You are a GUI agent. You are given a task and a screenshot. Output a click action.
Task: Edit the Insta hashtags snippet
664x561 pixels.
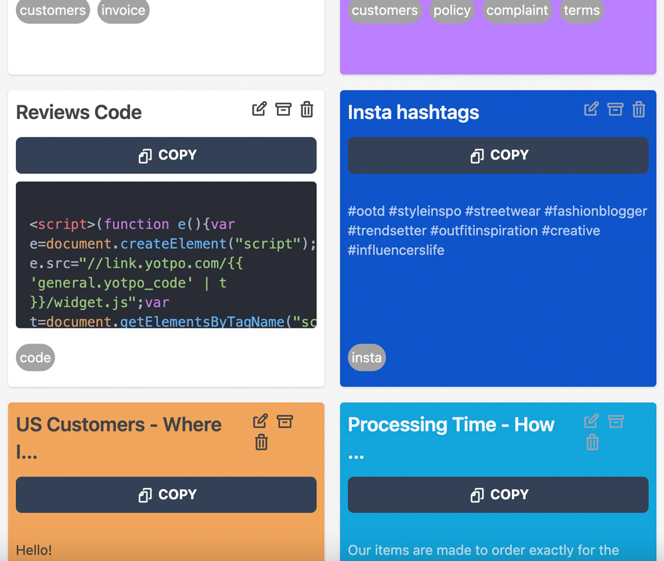point(591,110)
